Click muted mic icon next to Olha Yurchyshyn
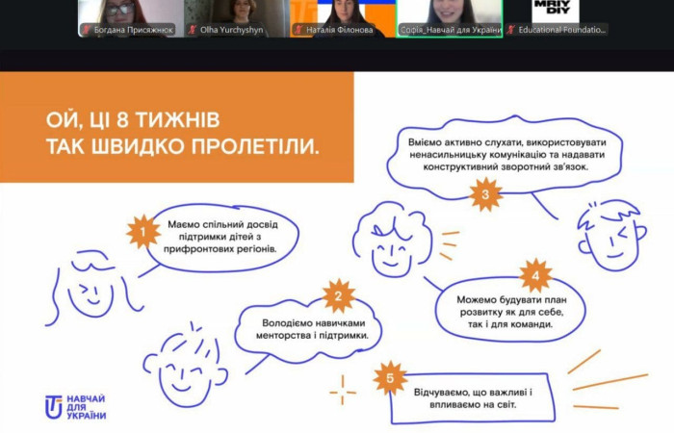 (191, 30)
